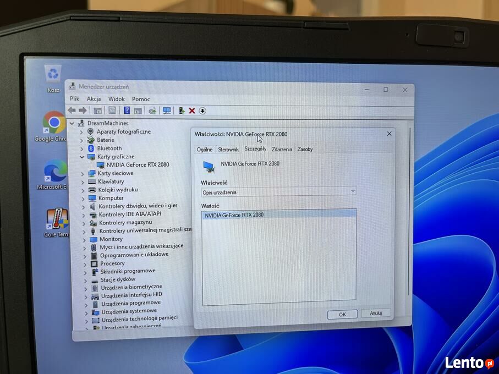The width and height of the screenshot is (499, 374).
Task: Select Kontrolery dźwięku, wideo i gier item
Action: coord(138,206)
